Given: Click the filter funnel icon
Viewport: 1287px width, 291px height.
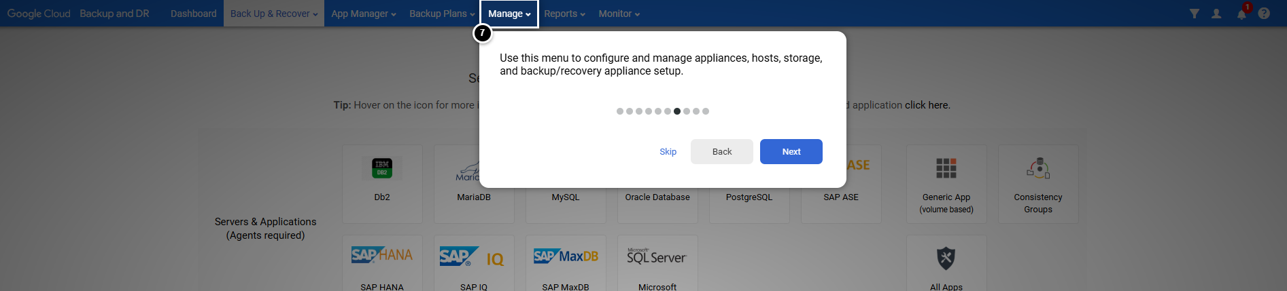Looking at the screenshot, I should point(1194,14).
